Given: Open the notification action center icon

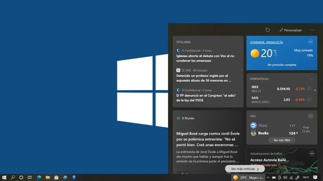Looking at the screenshot, I should coord(315,178).
